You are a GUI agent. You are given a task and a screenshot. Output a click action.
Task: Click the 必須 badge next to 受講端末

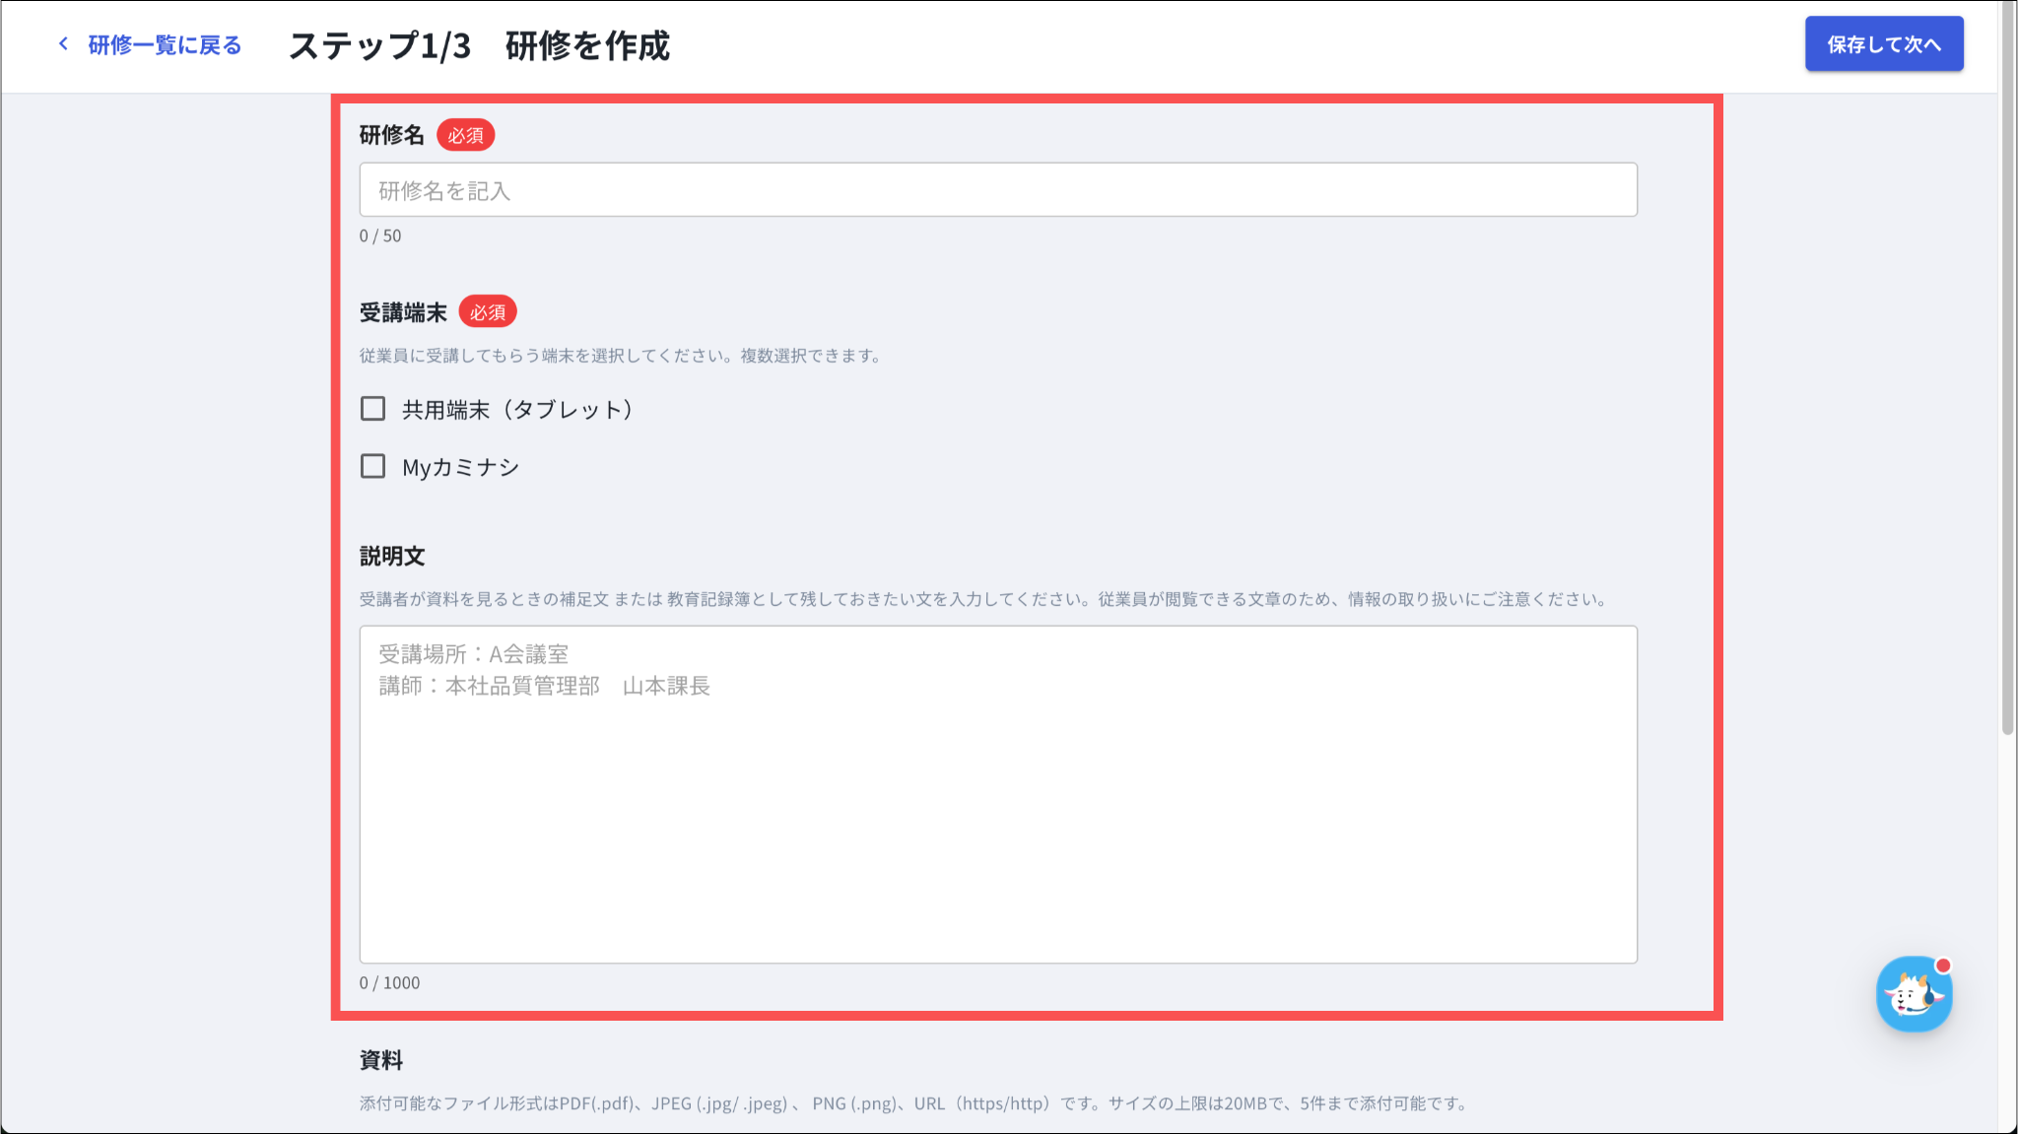488,312
